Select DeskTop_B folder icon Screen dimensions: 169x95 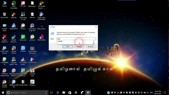(32, 4)
